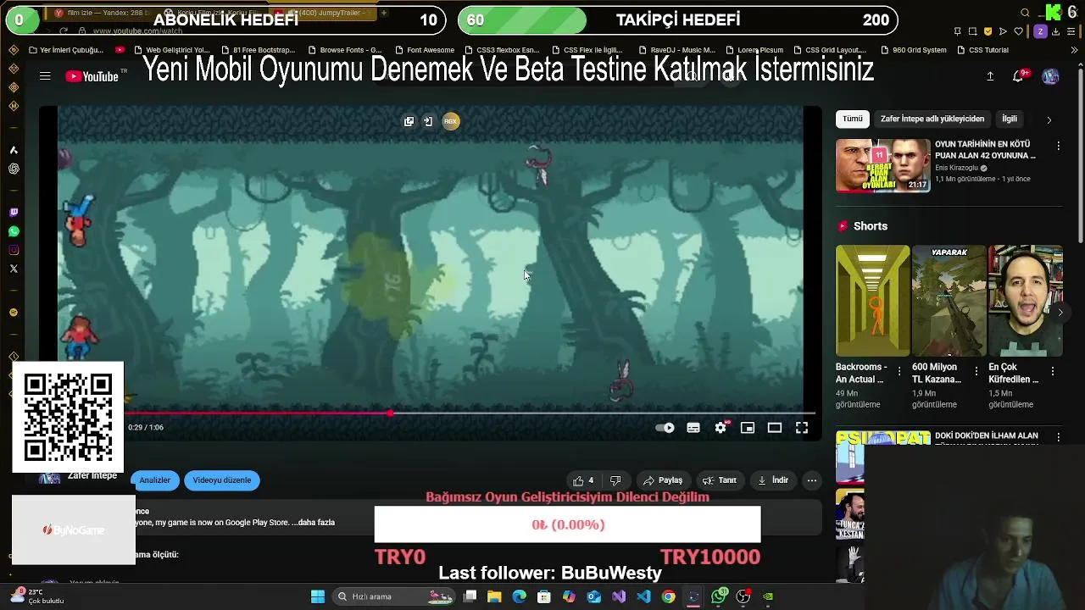Viewport: 1085px width, 610px height.
Task: Select the Tümü filter chip
Action: click(853, 119)
